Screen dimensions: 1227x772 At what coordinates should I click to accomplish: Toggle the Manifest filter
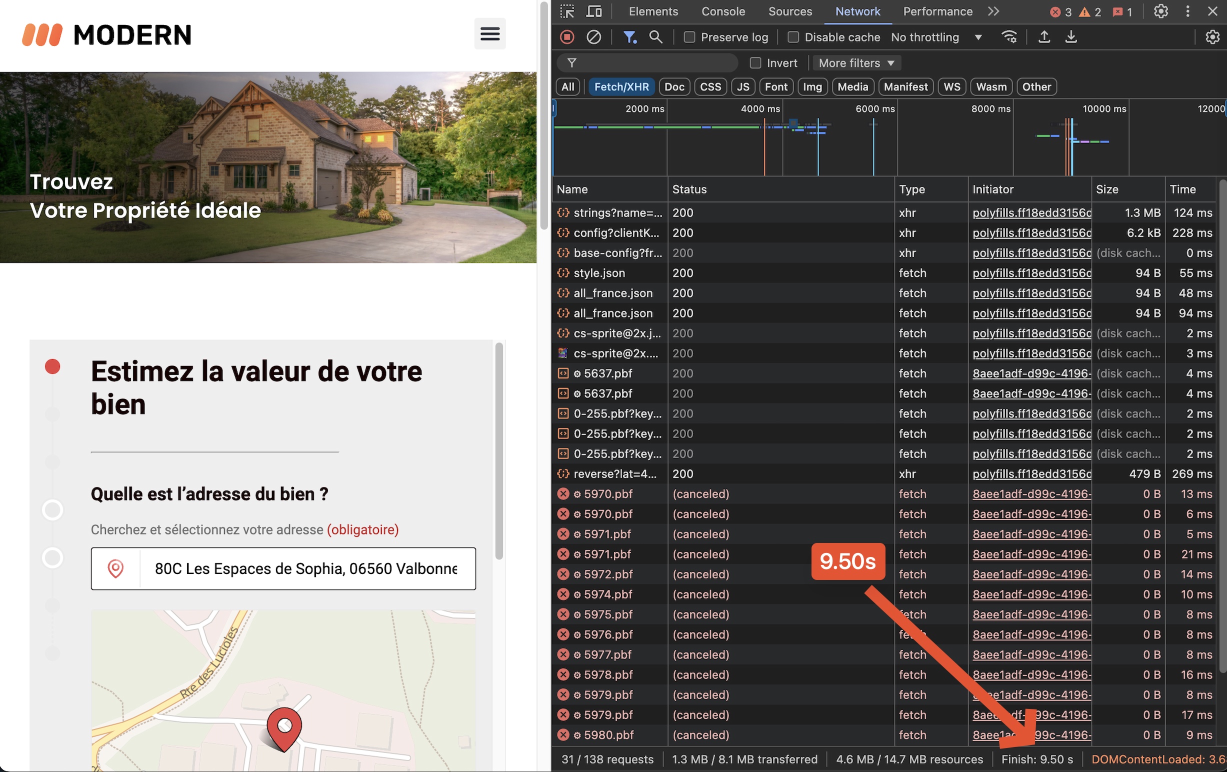pos(905,86)
